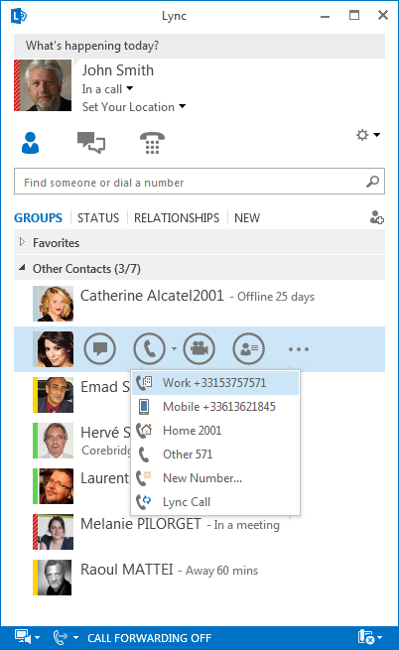The width and height of the screenshot is (399, 650).
Task: Click Raoul MATTEI's photo
Action: [56, 577]
